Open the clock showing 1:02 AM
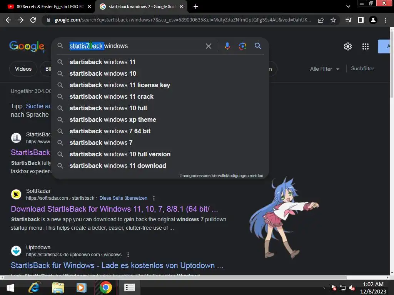Image resolution: width=394 pixels, height=295 pixels. click(373, 288)
